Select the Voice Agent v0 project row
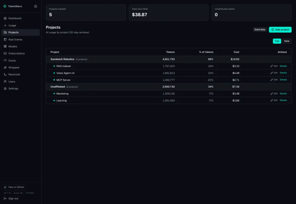The image size is (296, 204). [169, 73]
